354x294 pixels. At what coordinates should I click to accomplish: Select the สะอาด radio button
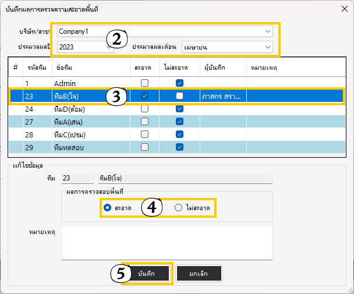(107, 207)
